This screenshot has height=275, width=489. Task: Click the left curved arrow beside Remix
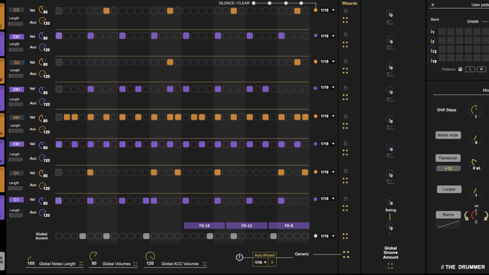tap(467, 216)
